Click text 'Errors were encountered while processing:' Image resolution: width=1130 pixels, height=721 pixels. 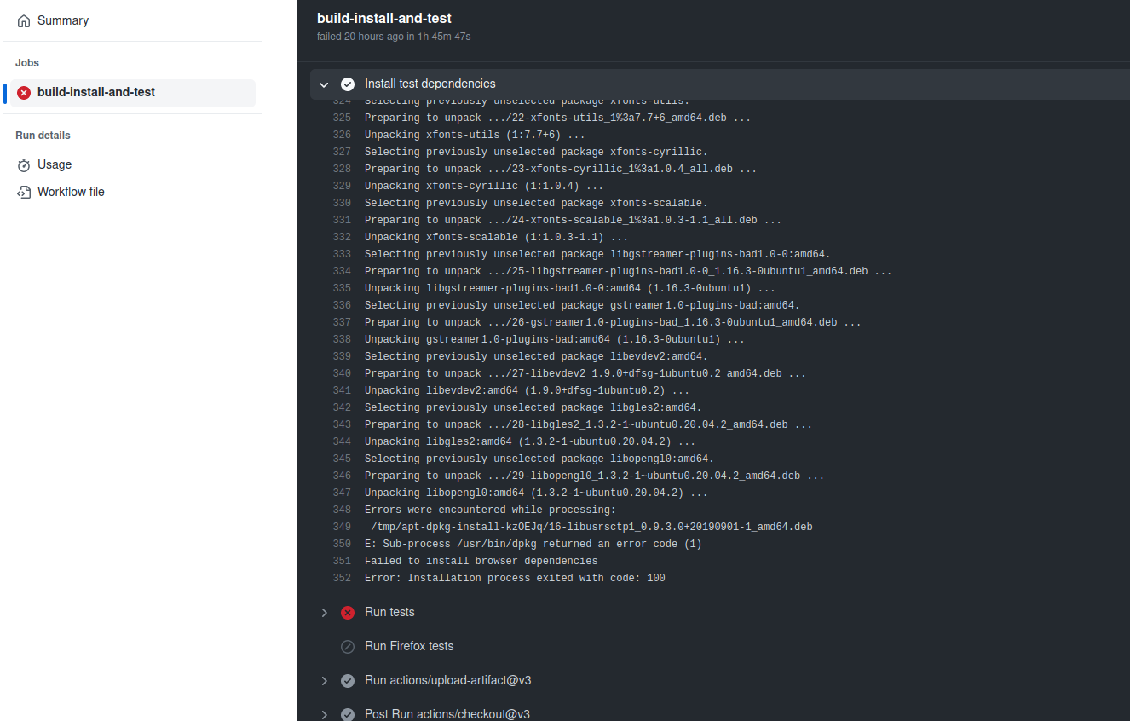tap(490, 510)
